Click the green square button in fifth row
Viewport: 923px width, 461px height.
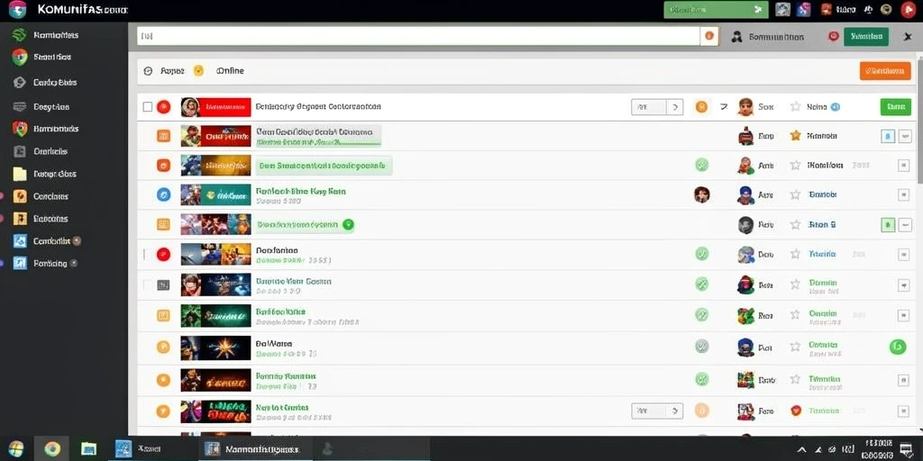coord(888,224)
